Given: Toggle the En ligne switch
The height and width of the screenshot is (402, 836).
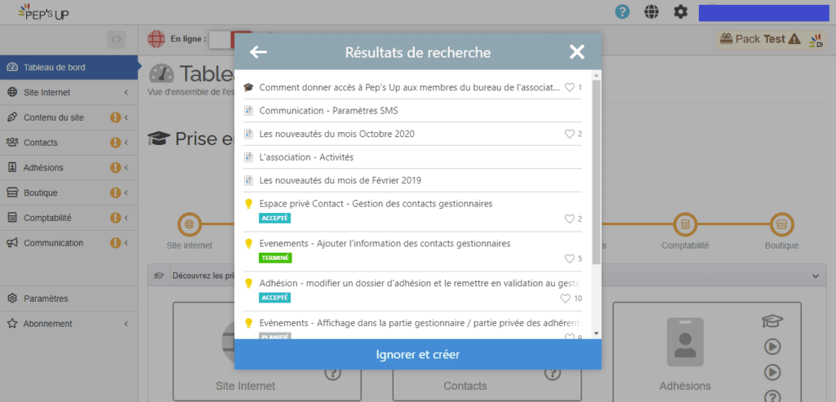Looking at the screenshot, I should click(x=230, y=38).
